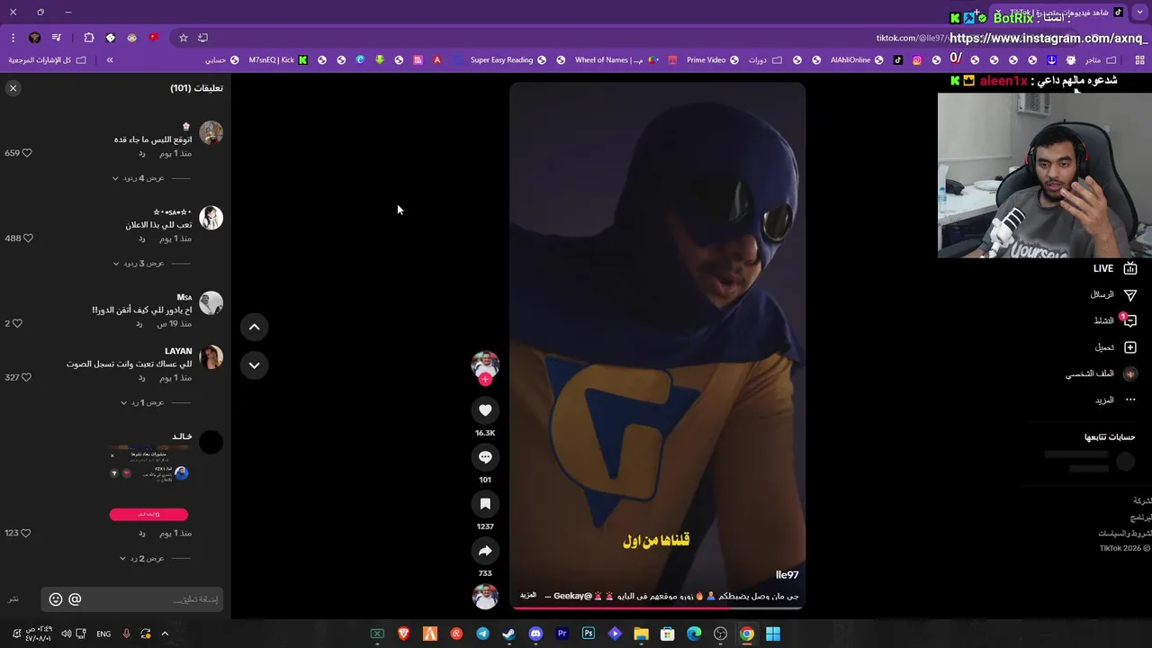Open the lle97 username on the video
The height and width of the screenshot is (648, 1152).
point(787,574)
